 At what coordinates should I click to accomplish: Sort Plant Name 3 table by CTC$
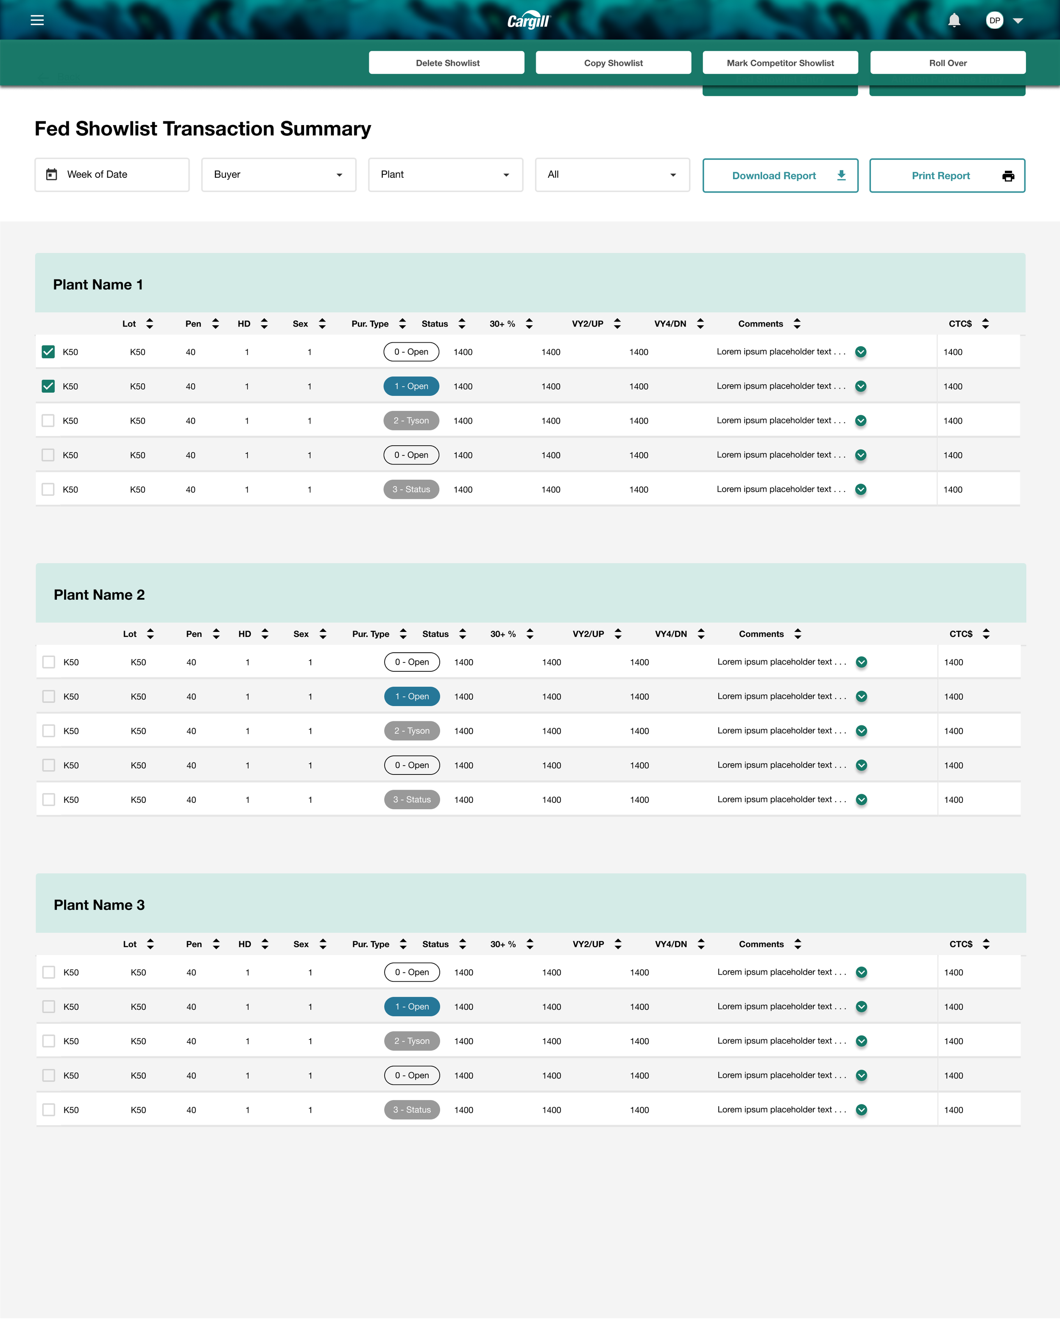pos(985,944)
